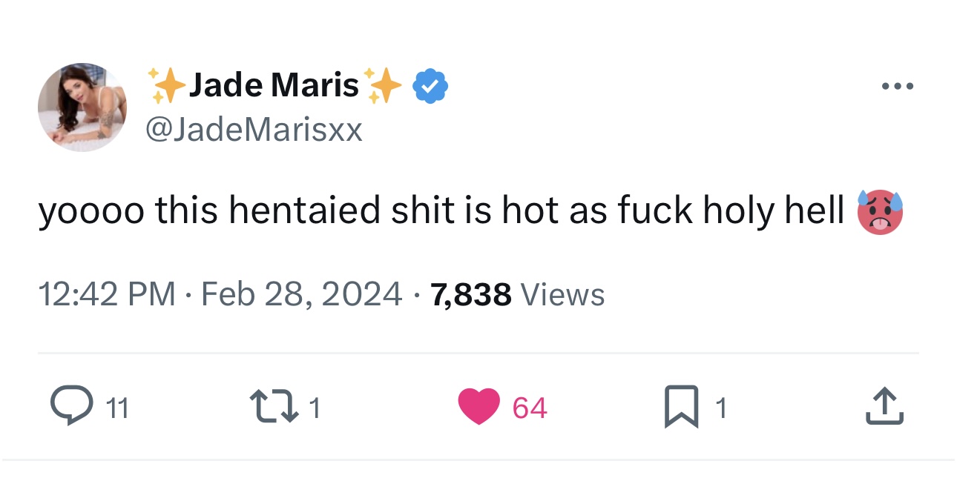Click the count beside the bookmark icon
The height and width of the screenshot is (481, 957).
click(720, 408)
